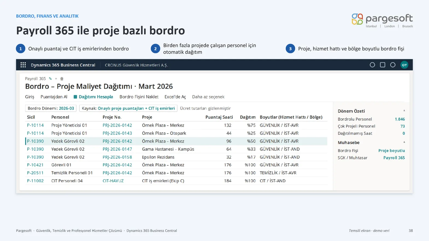Open project link PRJ-2026-0143
The image size is (429, 241).
pyautogui.click(x=117, y=133)
